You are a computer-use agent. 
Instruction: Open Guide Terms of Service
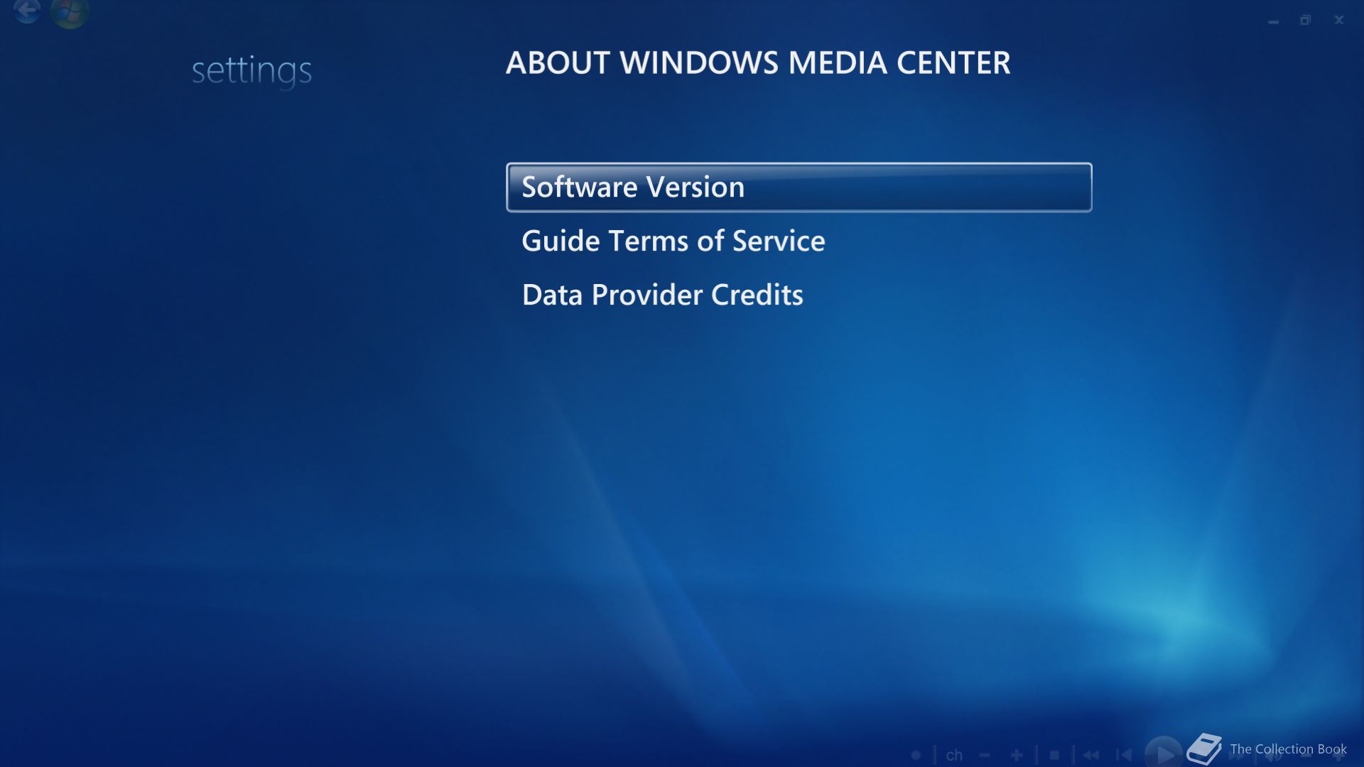pos(673,241)
